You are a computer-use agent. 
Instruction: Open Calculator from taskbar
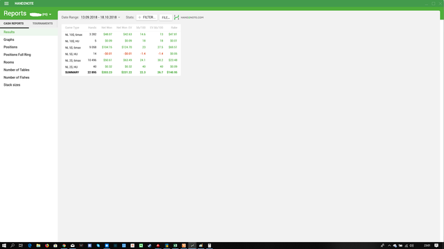(x=210, y=246)
